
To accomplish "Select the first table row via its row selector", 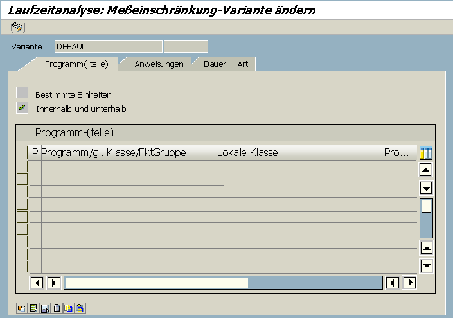I will (x=22, y=166).
